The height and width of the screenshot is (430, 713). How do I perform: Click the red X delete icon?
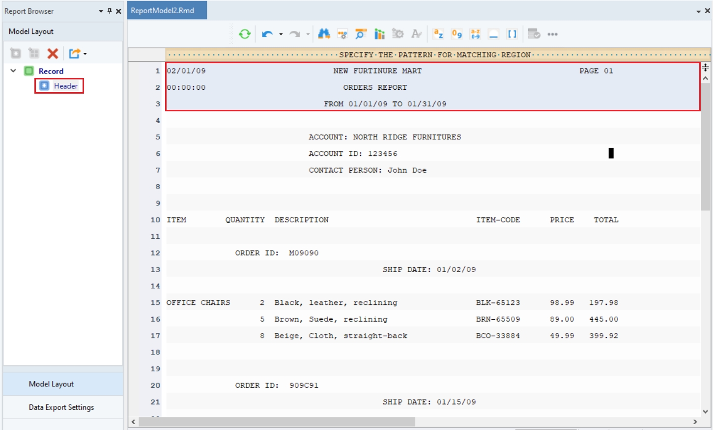click(x=53, y=53)
